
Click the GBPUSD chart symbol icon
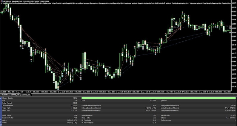(1, 1)
